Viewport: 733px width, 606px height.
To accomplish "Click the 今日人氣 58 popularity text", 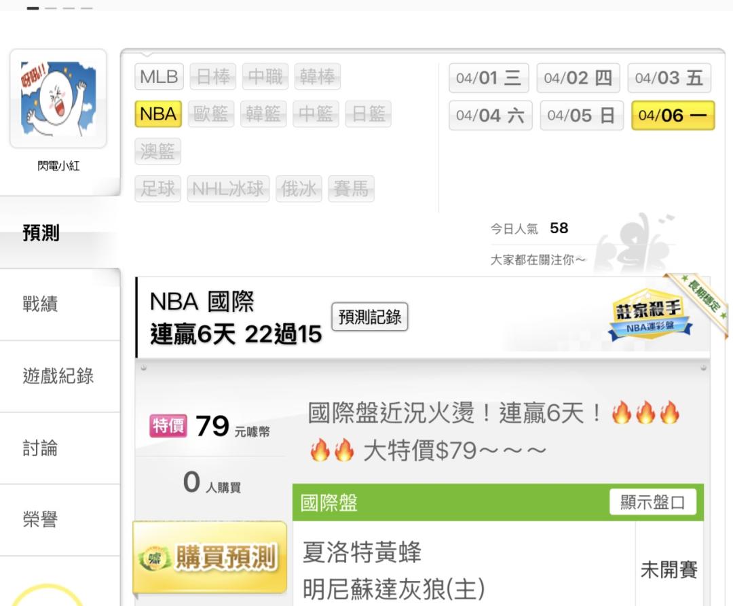I will 529,228.
